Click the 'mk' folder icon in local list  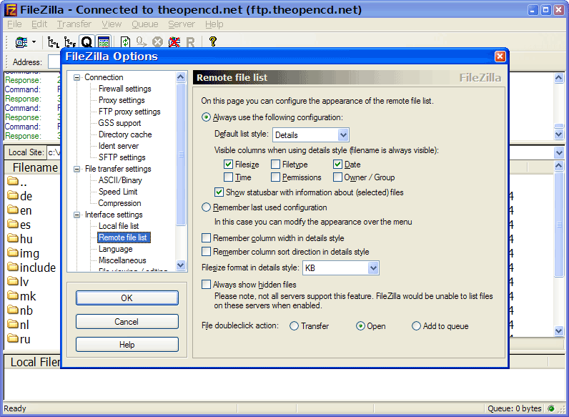pyautogui.click(x=13, y=295)
